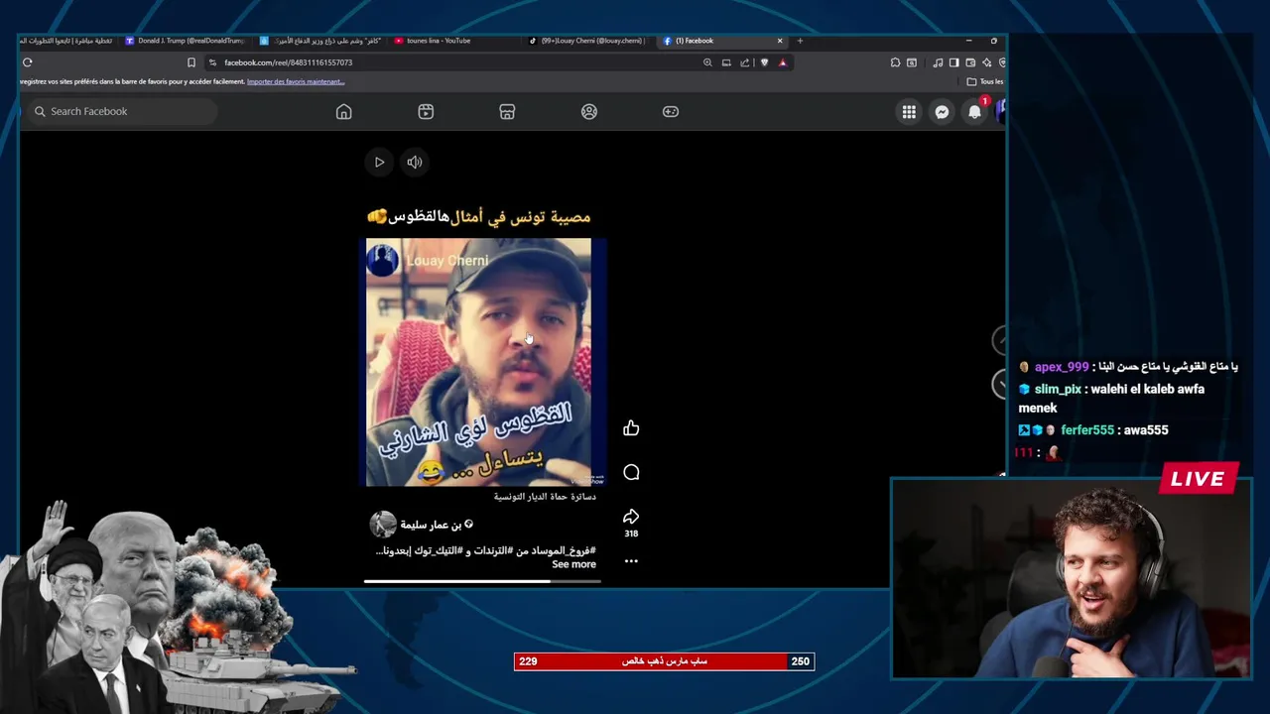
Task: Open the Brave Wallet icon
Action: (970, 62)
